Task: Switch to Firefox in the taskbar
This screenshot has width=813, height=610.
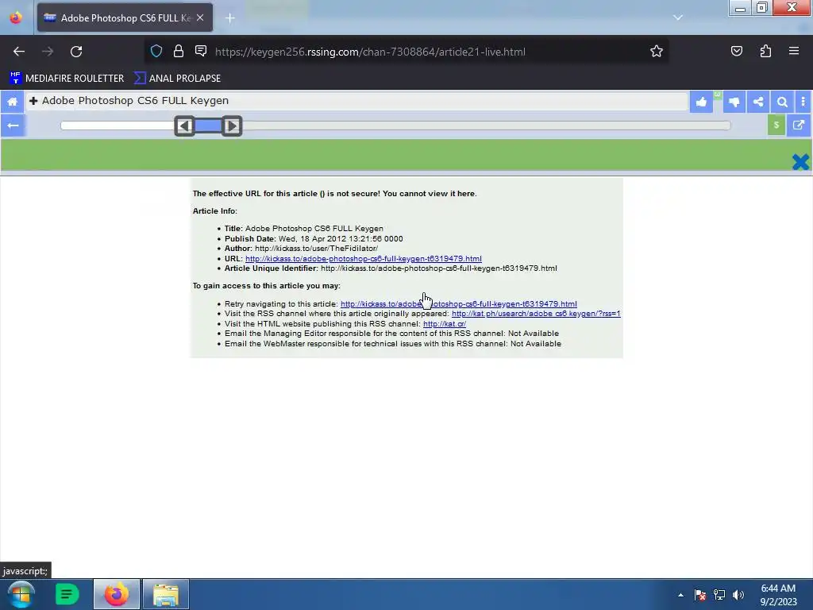Action: (x=117, y=594)
